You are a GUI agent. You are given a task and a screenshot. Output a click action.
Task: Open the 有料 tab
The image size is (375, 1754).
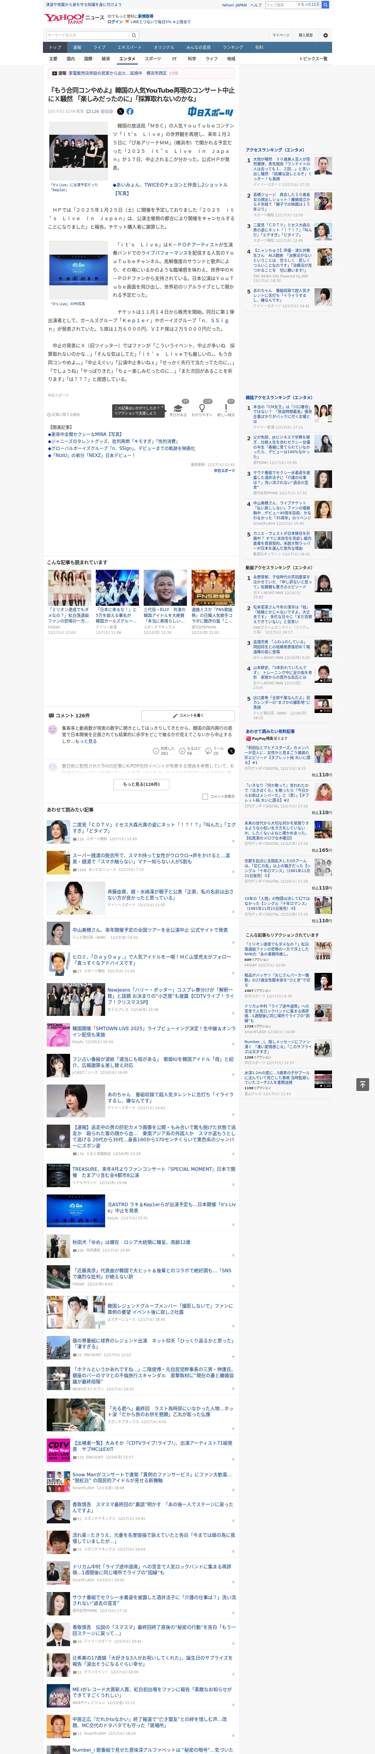pos(259,48)
